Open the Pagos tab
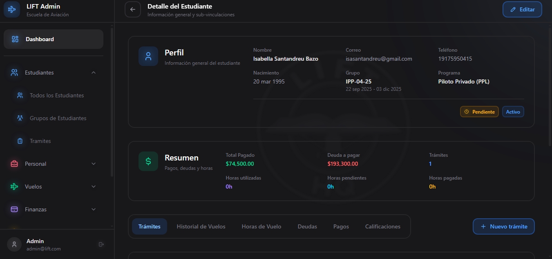 click(341, 226)
